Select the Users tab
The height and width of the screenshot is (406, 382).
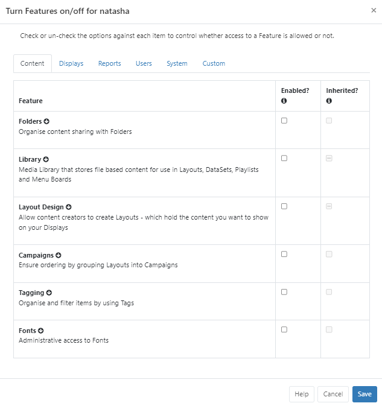144,63
